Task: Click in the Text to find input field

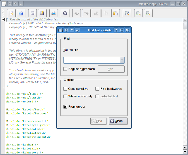Action: 92,60
